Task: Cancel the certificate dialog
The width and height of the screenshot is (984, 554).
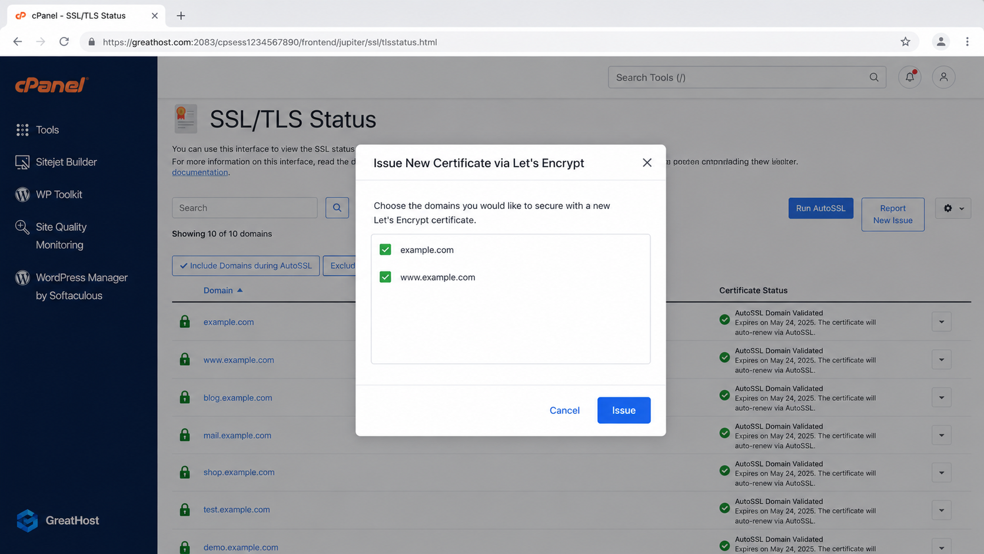Action: 564,410
